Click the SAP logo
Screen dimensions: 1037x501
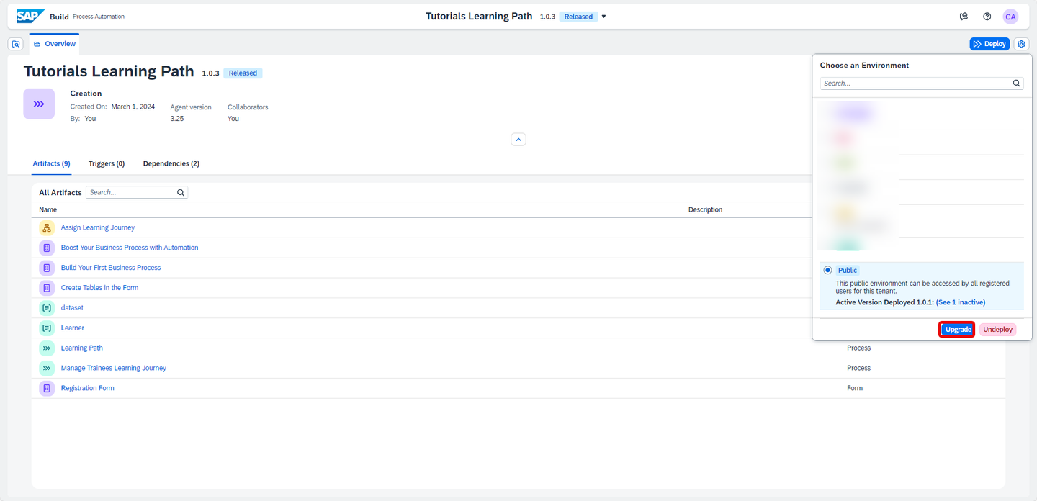31,16
